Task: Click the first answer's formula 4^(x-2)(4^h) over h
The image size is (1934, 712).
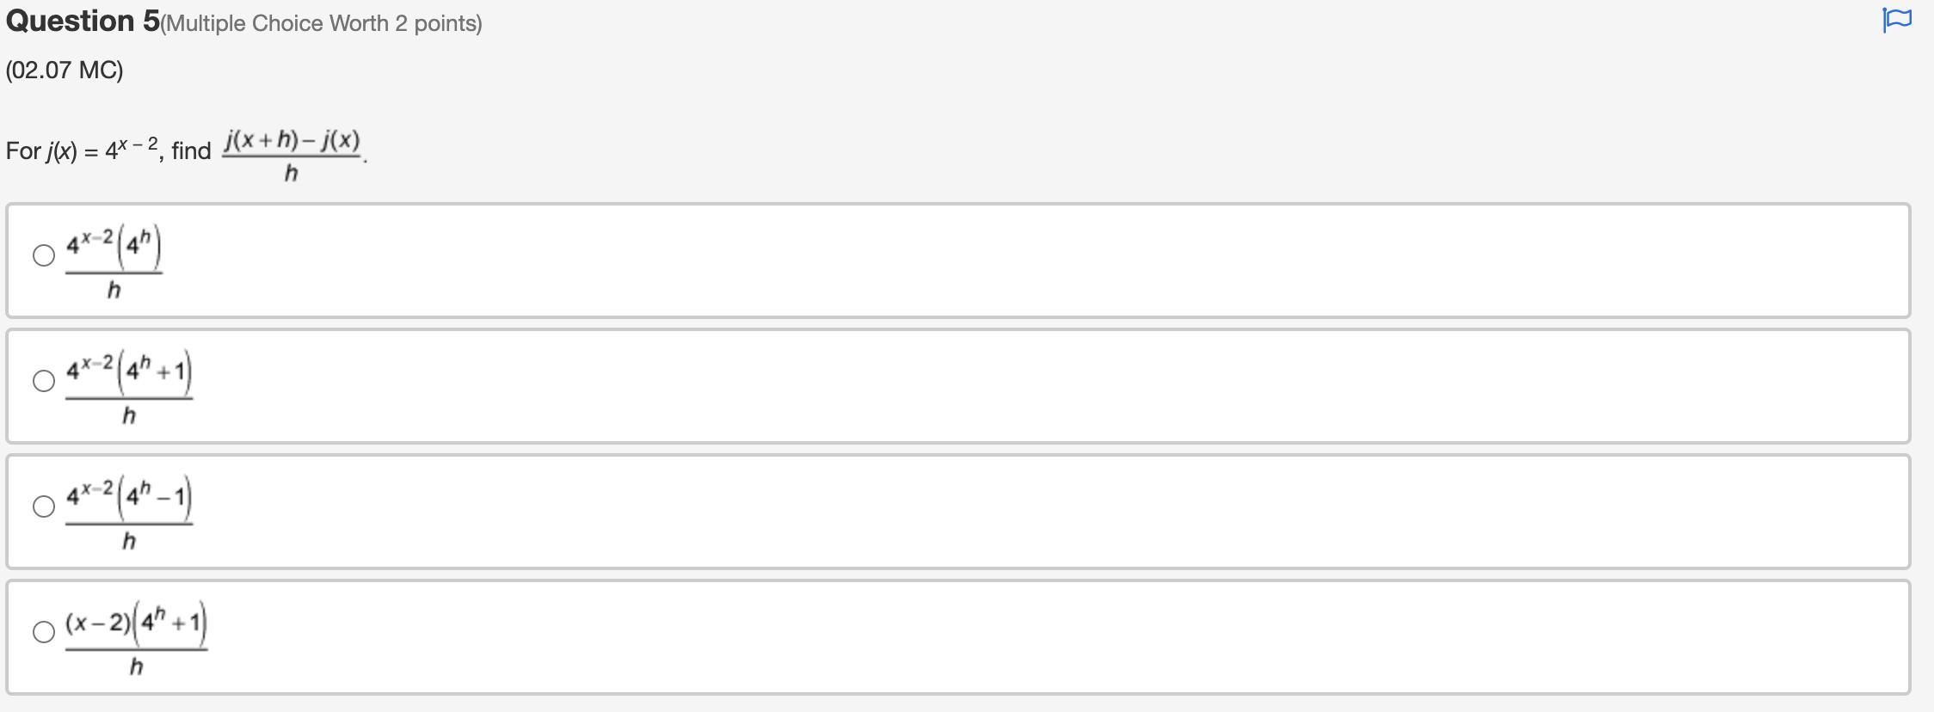Action: (x=114, y=261)
